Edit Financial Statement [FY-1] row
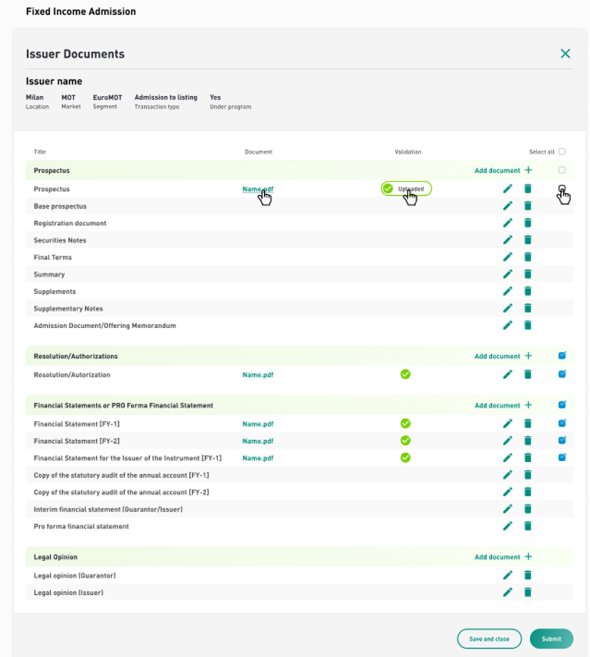Viewport: 590px width, 657px height. click(507, 423)
